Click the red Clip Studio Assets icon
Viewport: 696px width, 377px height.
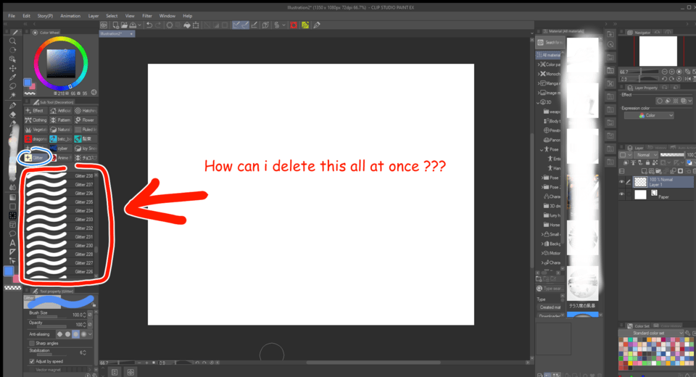coord(294,25)
